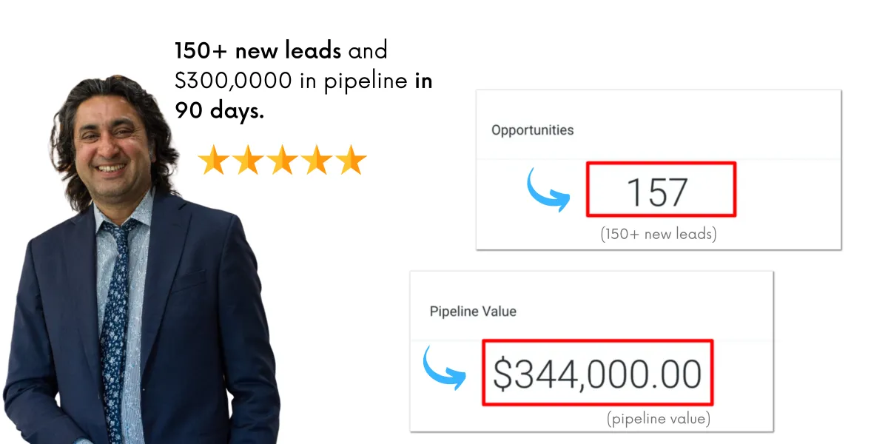
Task: Click the Pipeline Value card title
Action: pyautogui.click(x=473, y=312)
